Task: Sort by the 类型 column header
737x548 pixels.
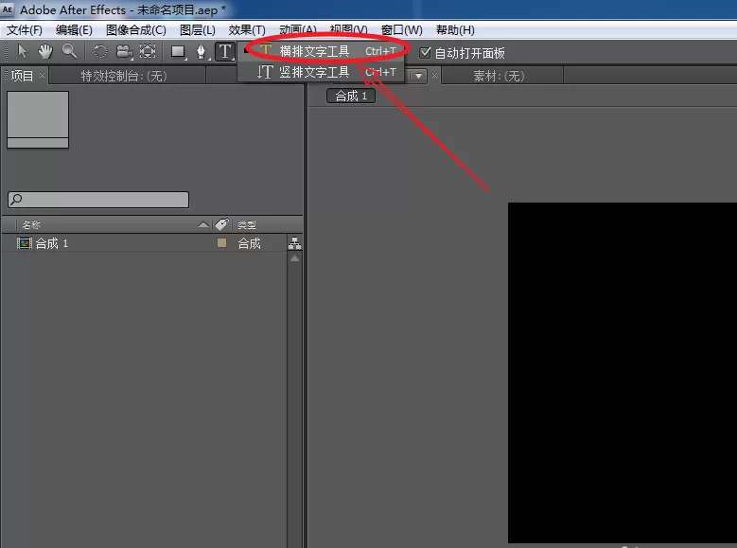Action: [x=247, y=225]
